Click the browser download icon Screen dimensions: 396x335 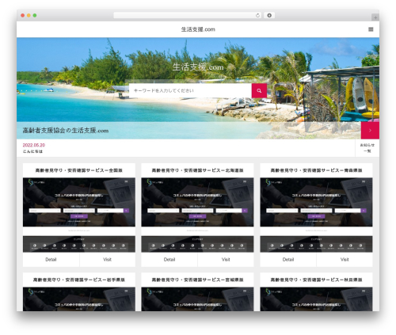pos(269,15)
